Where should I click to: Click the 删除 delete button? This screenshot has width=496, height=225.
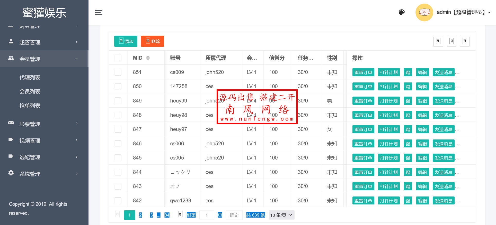(153, 41)
